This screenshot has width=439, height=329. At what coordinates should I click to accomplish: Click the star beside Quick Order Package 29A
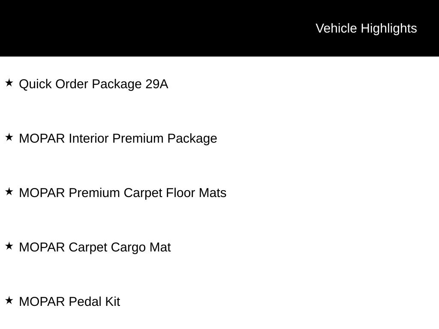9,83
